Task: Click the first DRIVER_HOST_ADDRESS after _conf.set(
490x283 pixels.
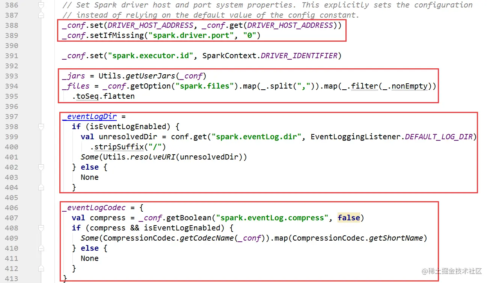Action: tap(150, 26)
